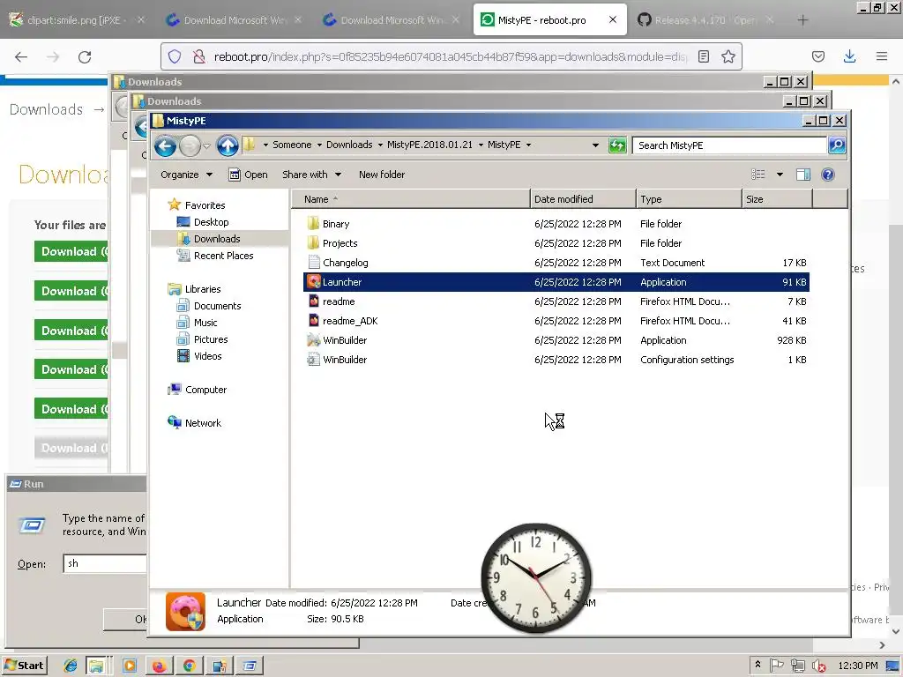Click the Run dialog Open field
This screenshot has width=903, height=677.
tap(106, 563)
